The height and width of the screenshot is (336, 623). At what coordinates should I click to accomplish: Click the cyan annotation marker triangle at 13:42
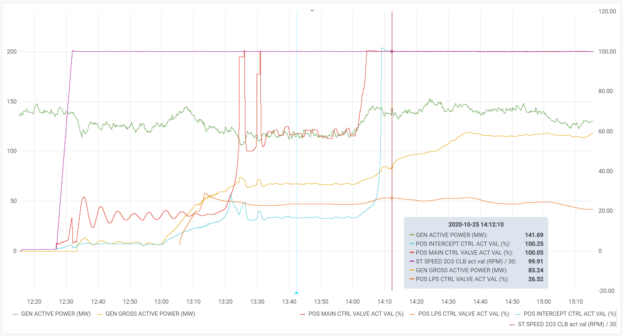click(297, 293)
